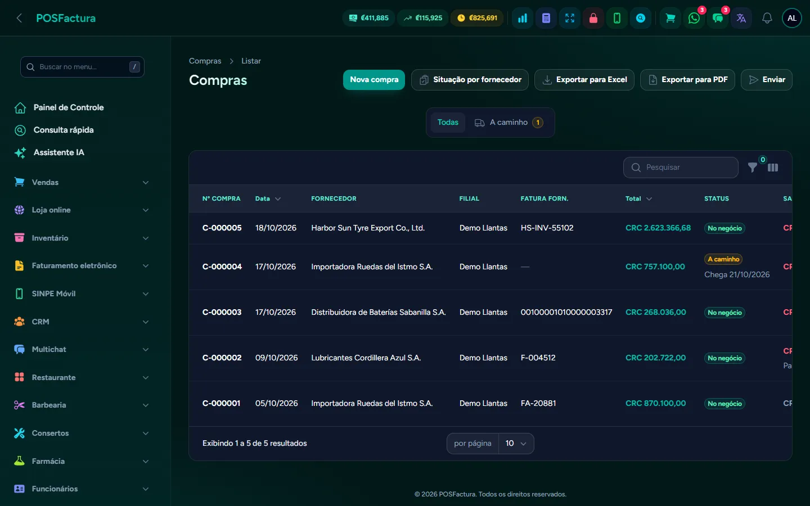Open the chat bubbles icon with badge
The width and height of the screenshot is (810, 506).
(718, 18)
